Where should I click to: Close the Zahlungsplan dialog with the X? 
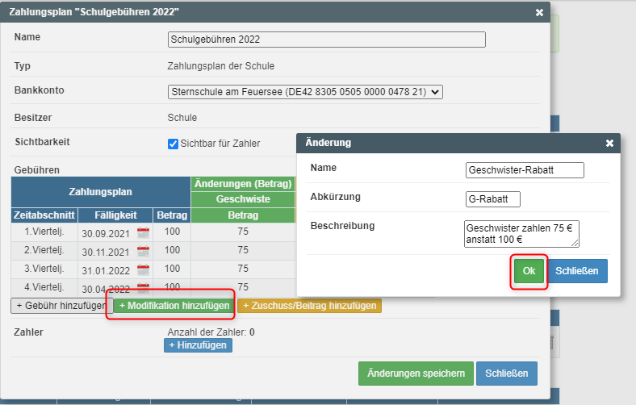click(x=539, y=13)
